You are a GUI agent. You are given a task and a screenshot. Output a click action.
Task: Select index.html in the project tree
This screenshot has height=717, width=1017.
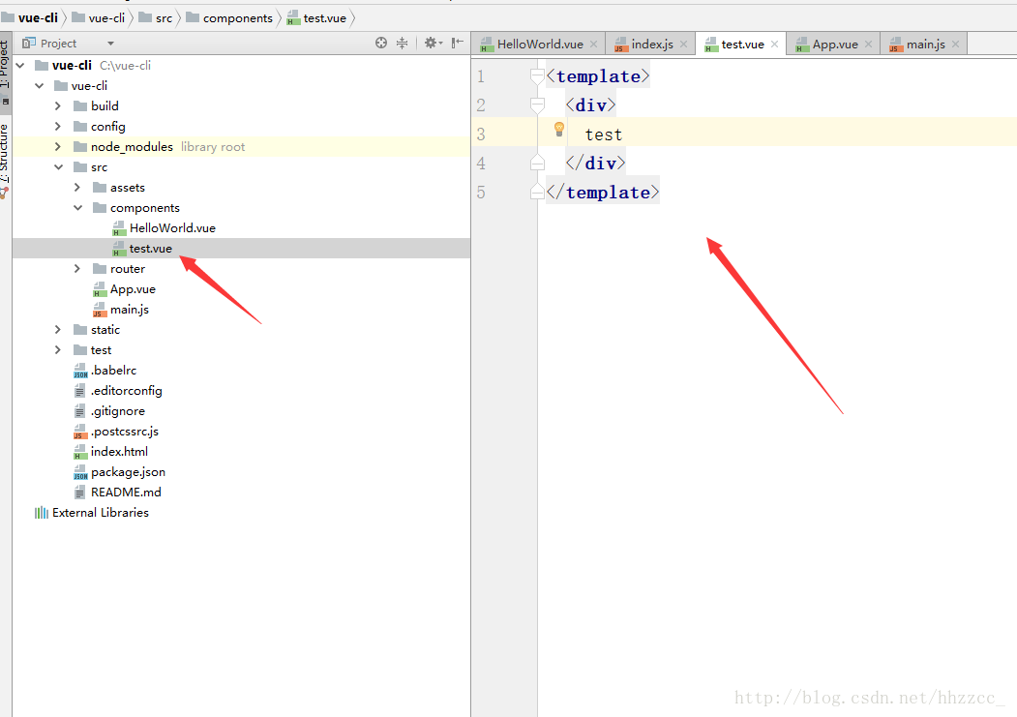(x=119, y=452)
